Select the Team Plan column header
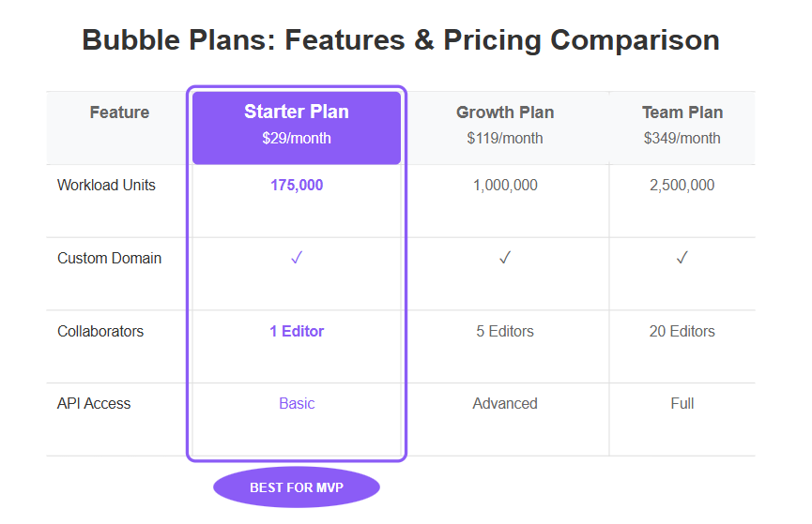The width and height of the screenshot is (812, 524). 682,126
